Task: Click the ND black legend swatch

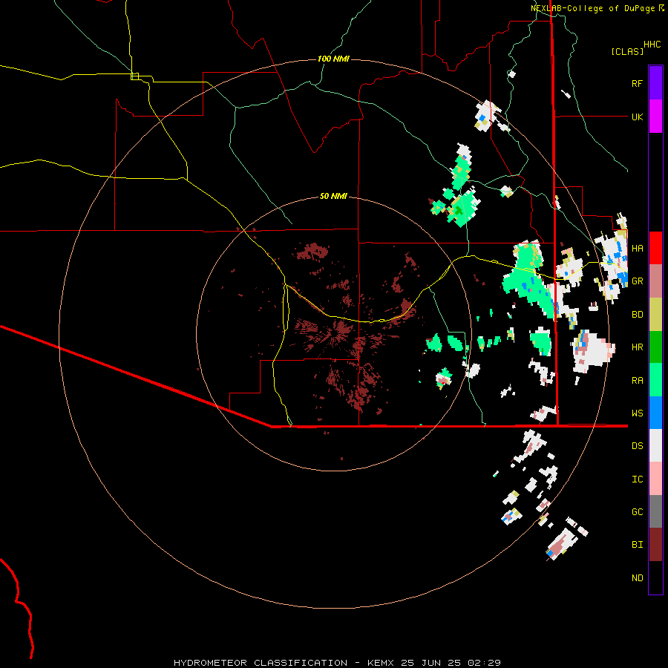Action: coord(655,577)
